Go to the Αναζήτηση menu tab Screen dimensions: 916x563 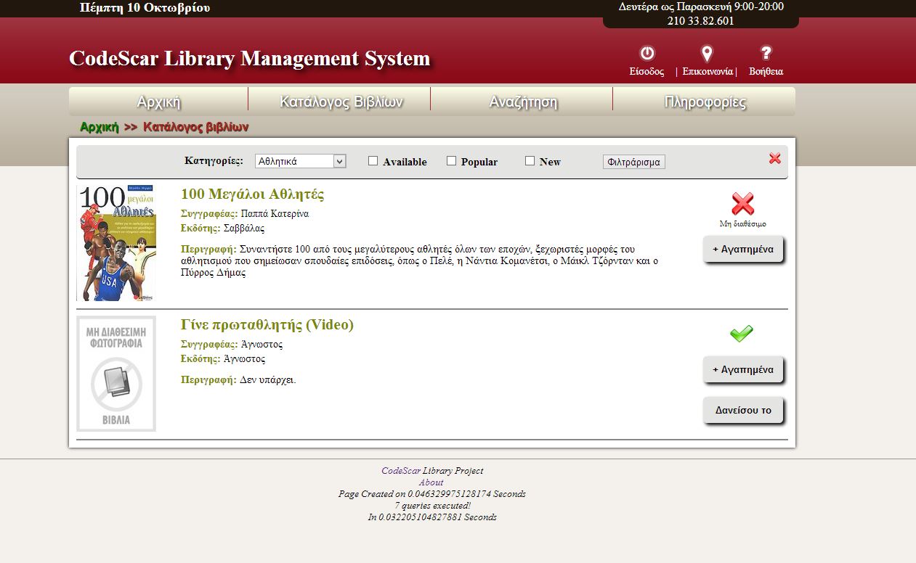(x=523, y=102)
